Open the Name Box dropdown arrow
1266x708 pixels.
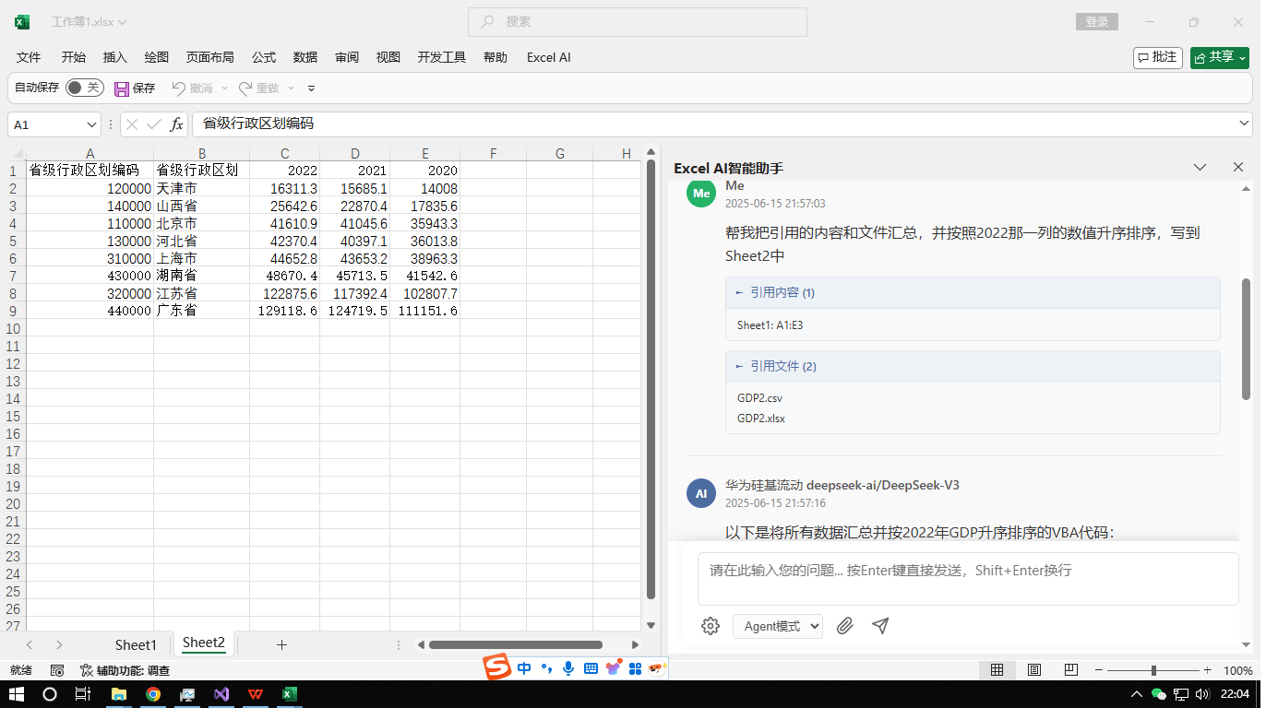pyautogui.click(x=91, y=124)
